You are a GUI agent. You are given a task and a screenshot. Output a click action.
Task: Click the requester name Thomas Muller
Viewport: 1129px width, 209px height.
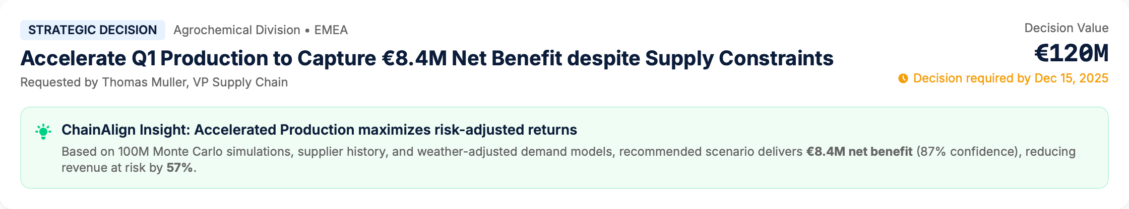(144, 82)
